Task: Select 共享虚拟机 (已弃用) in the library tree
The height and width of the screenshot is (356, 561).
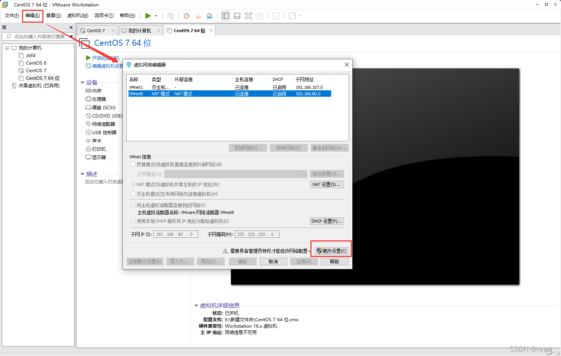Action: click(x=39, y=86)
